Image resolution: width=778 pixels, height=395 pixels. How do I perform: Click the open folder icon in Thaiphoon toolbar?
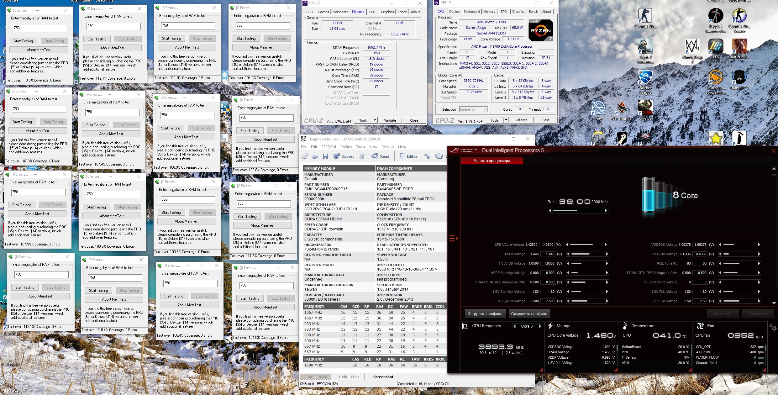click(x=315, y=156)
